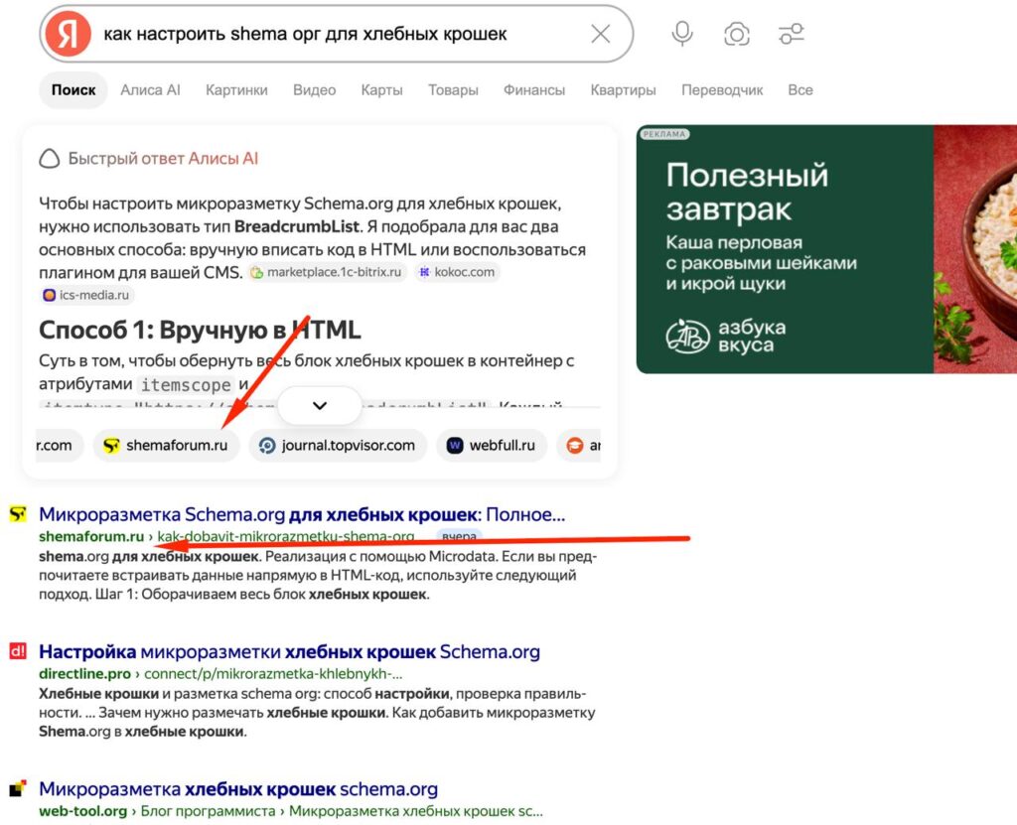This screenshot has width=1017, height=825.
Task: Click topvisor favicon in source pill
Action: click(267, 446)
